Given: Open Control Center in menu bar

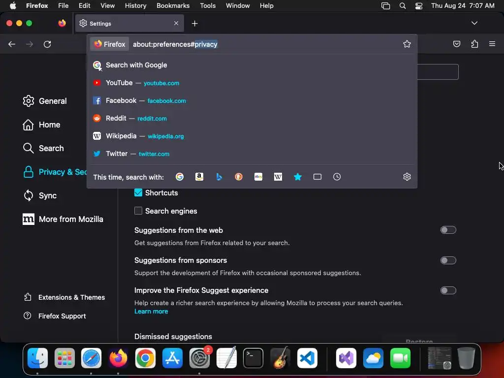Looking at the screenshot, I should tap(419, 6).
